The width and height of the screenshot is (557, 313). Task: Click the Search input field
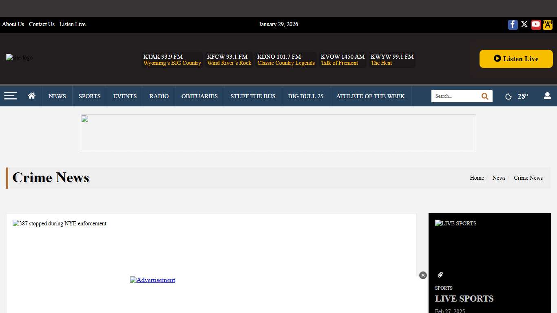click(455, 96)
